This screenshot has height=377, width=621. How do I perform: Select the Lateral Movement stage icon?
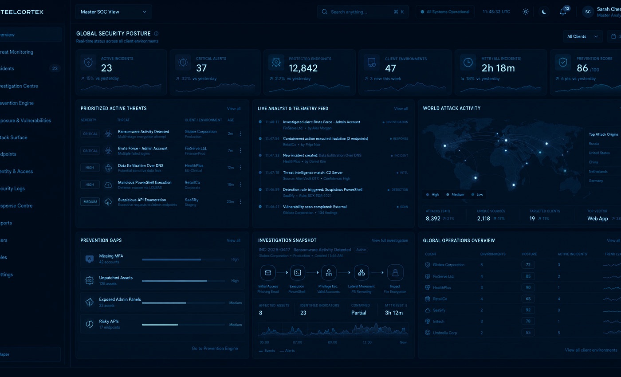click(x=362, y=273)
